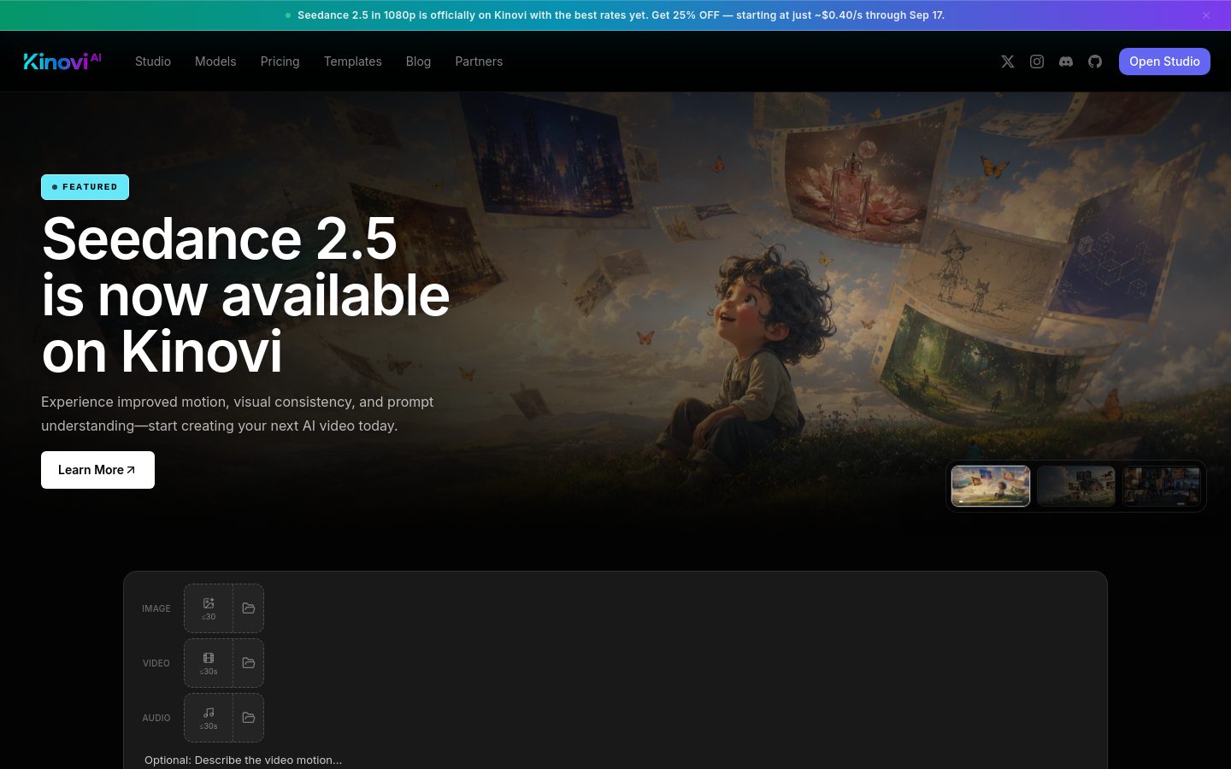Open the Partners nav item

(479, 62)
